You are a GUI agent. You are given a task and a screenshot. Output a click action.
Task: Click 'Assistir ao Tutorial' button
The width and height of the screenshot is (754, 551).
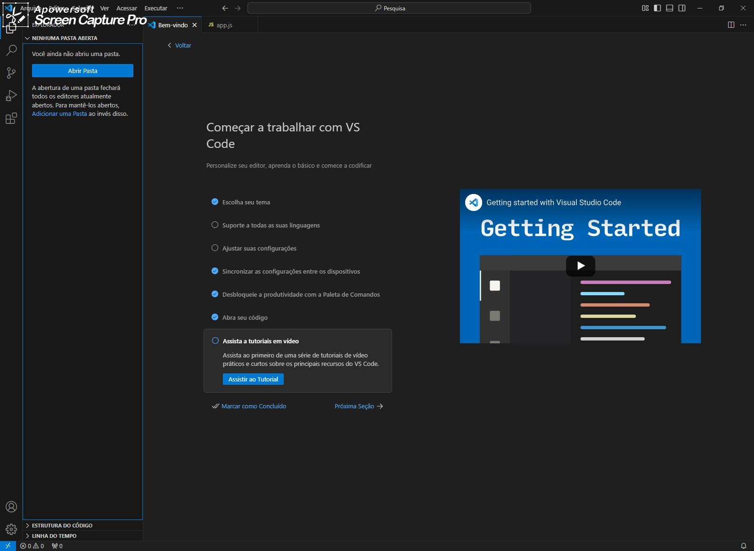point(253,379)
